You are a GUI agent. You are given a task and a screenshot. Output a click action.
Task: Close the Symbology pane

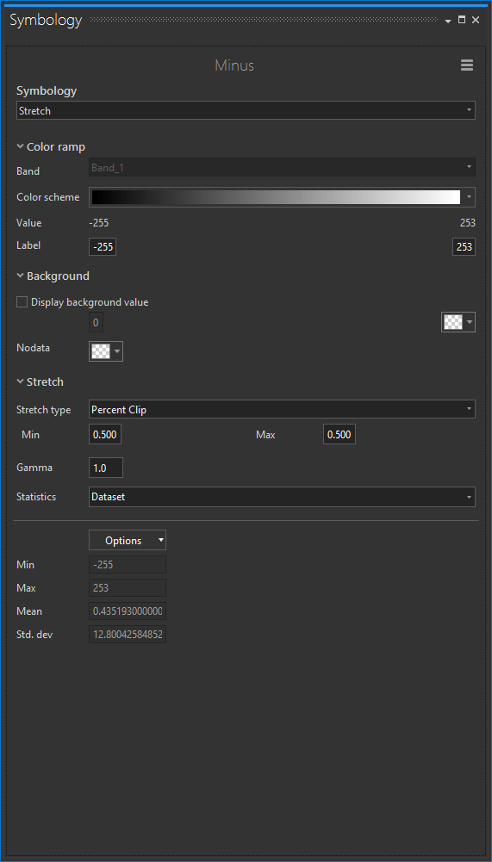[476, 20]
